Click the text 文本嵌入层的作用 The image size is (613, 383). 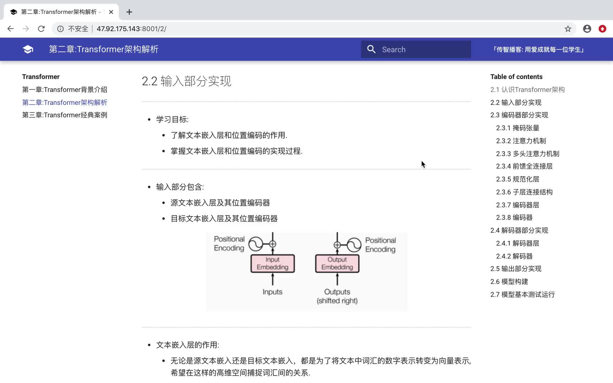tap(188, 345)
